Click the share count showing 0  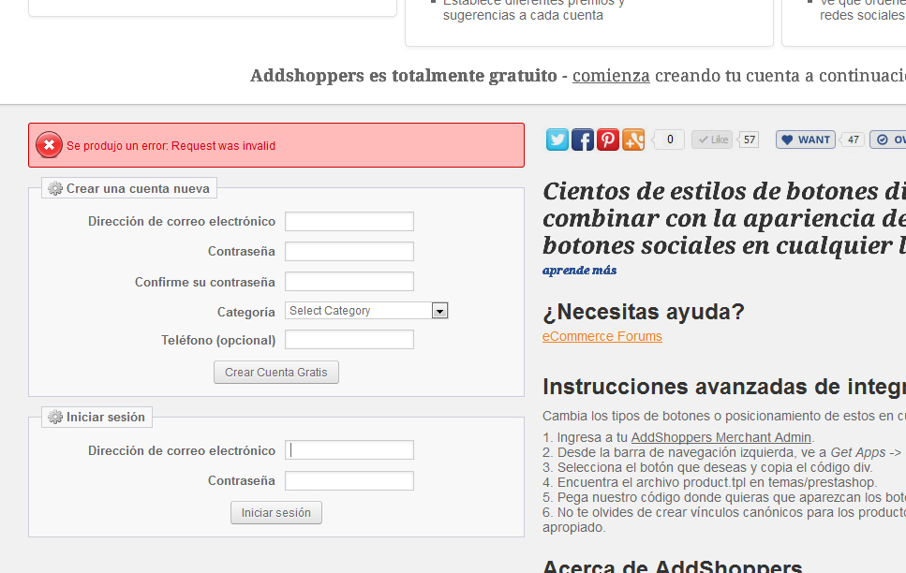(670, 140)
